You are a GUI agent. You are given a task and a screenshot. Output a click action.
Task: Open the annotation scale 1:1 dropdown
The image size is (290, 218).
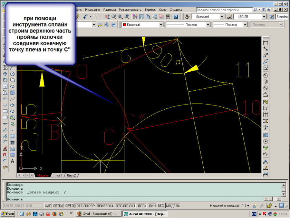[245, 206]
